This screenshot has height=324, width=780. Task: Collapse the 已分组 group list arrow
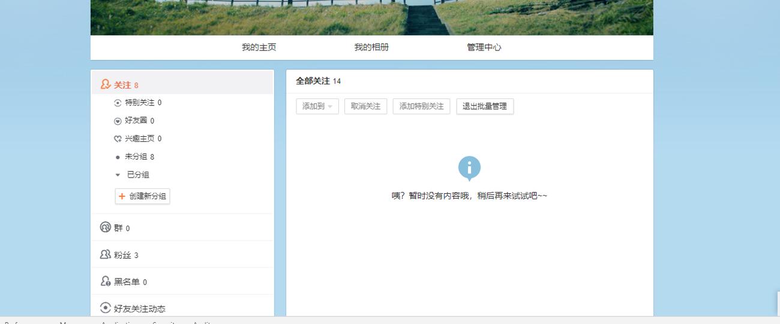[118, 175]
